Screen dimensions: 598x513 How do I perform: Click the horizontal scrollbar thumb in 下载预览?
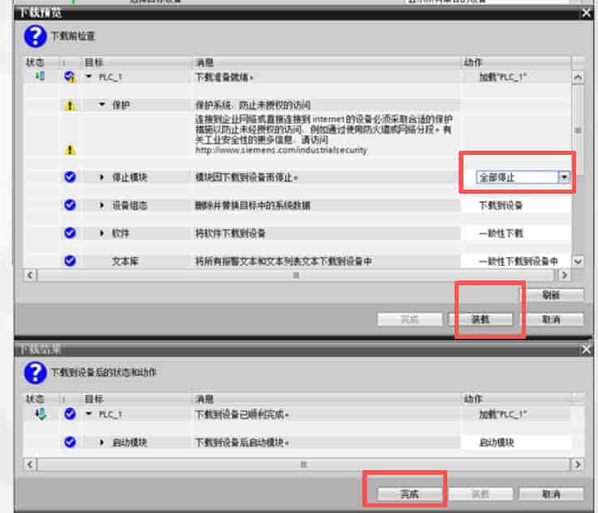296,275
